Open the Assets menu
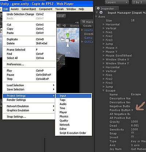146x152 pixels. click(x=15, y=9)
